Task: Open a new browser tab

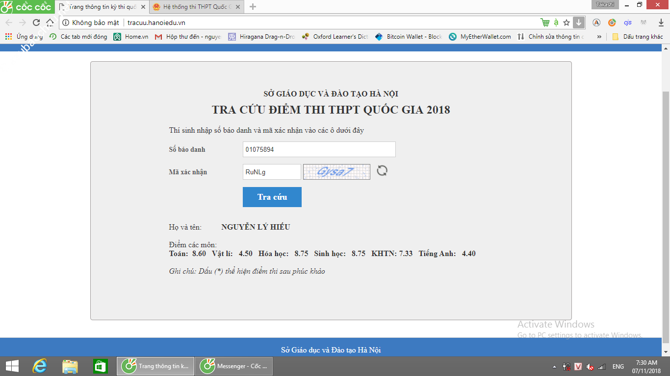Action: [253, 7]
